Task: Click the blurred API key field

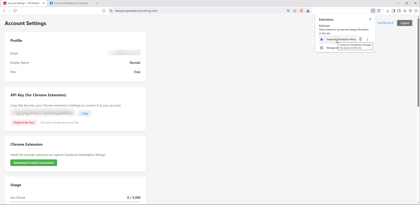Action: 43,113
